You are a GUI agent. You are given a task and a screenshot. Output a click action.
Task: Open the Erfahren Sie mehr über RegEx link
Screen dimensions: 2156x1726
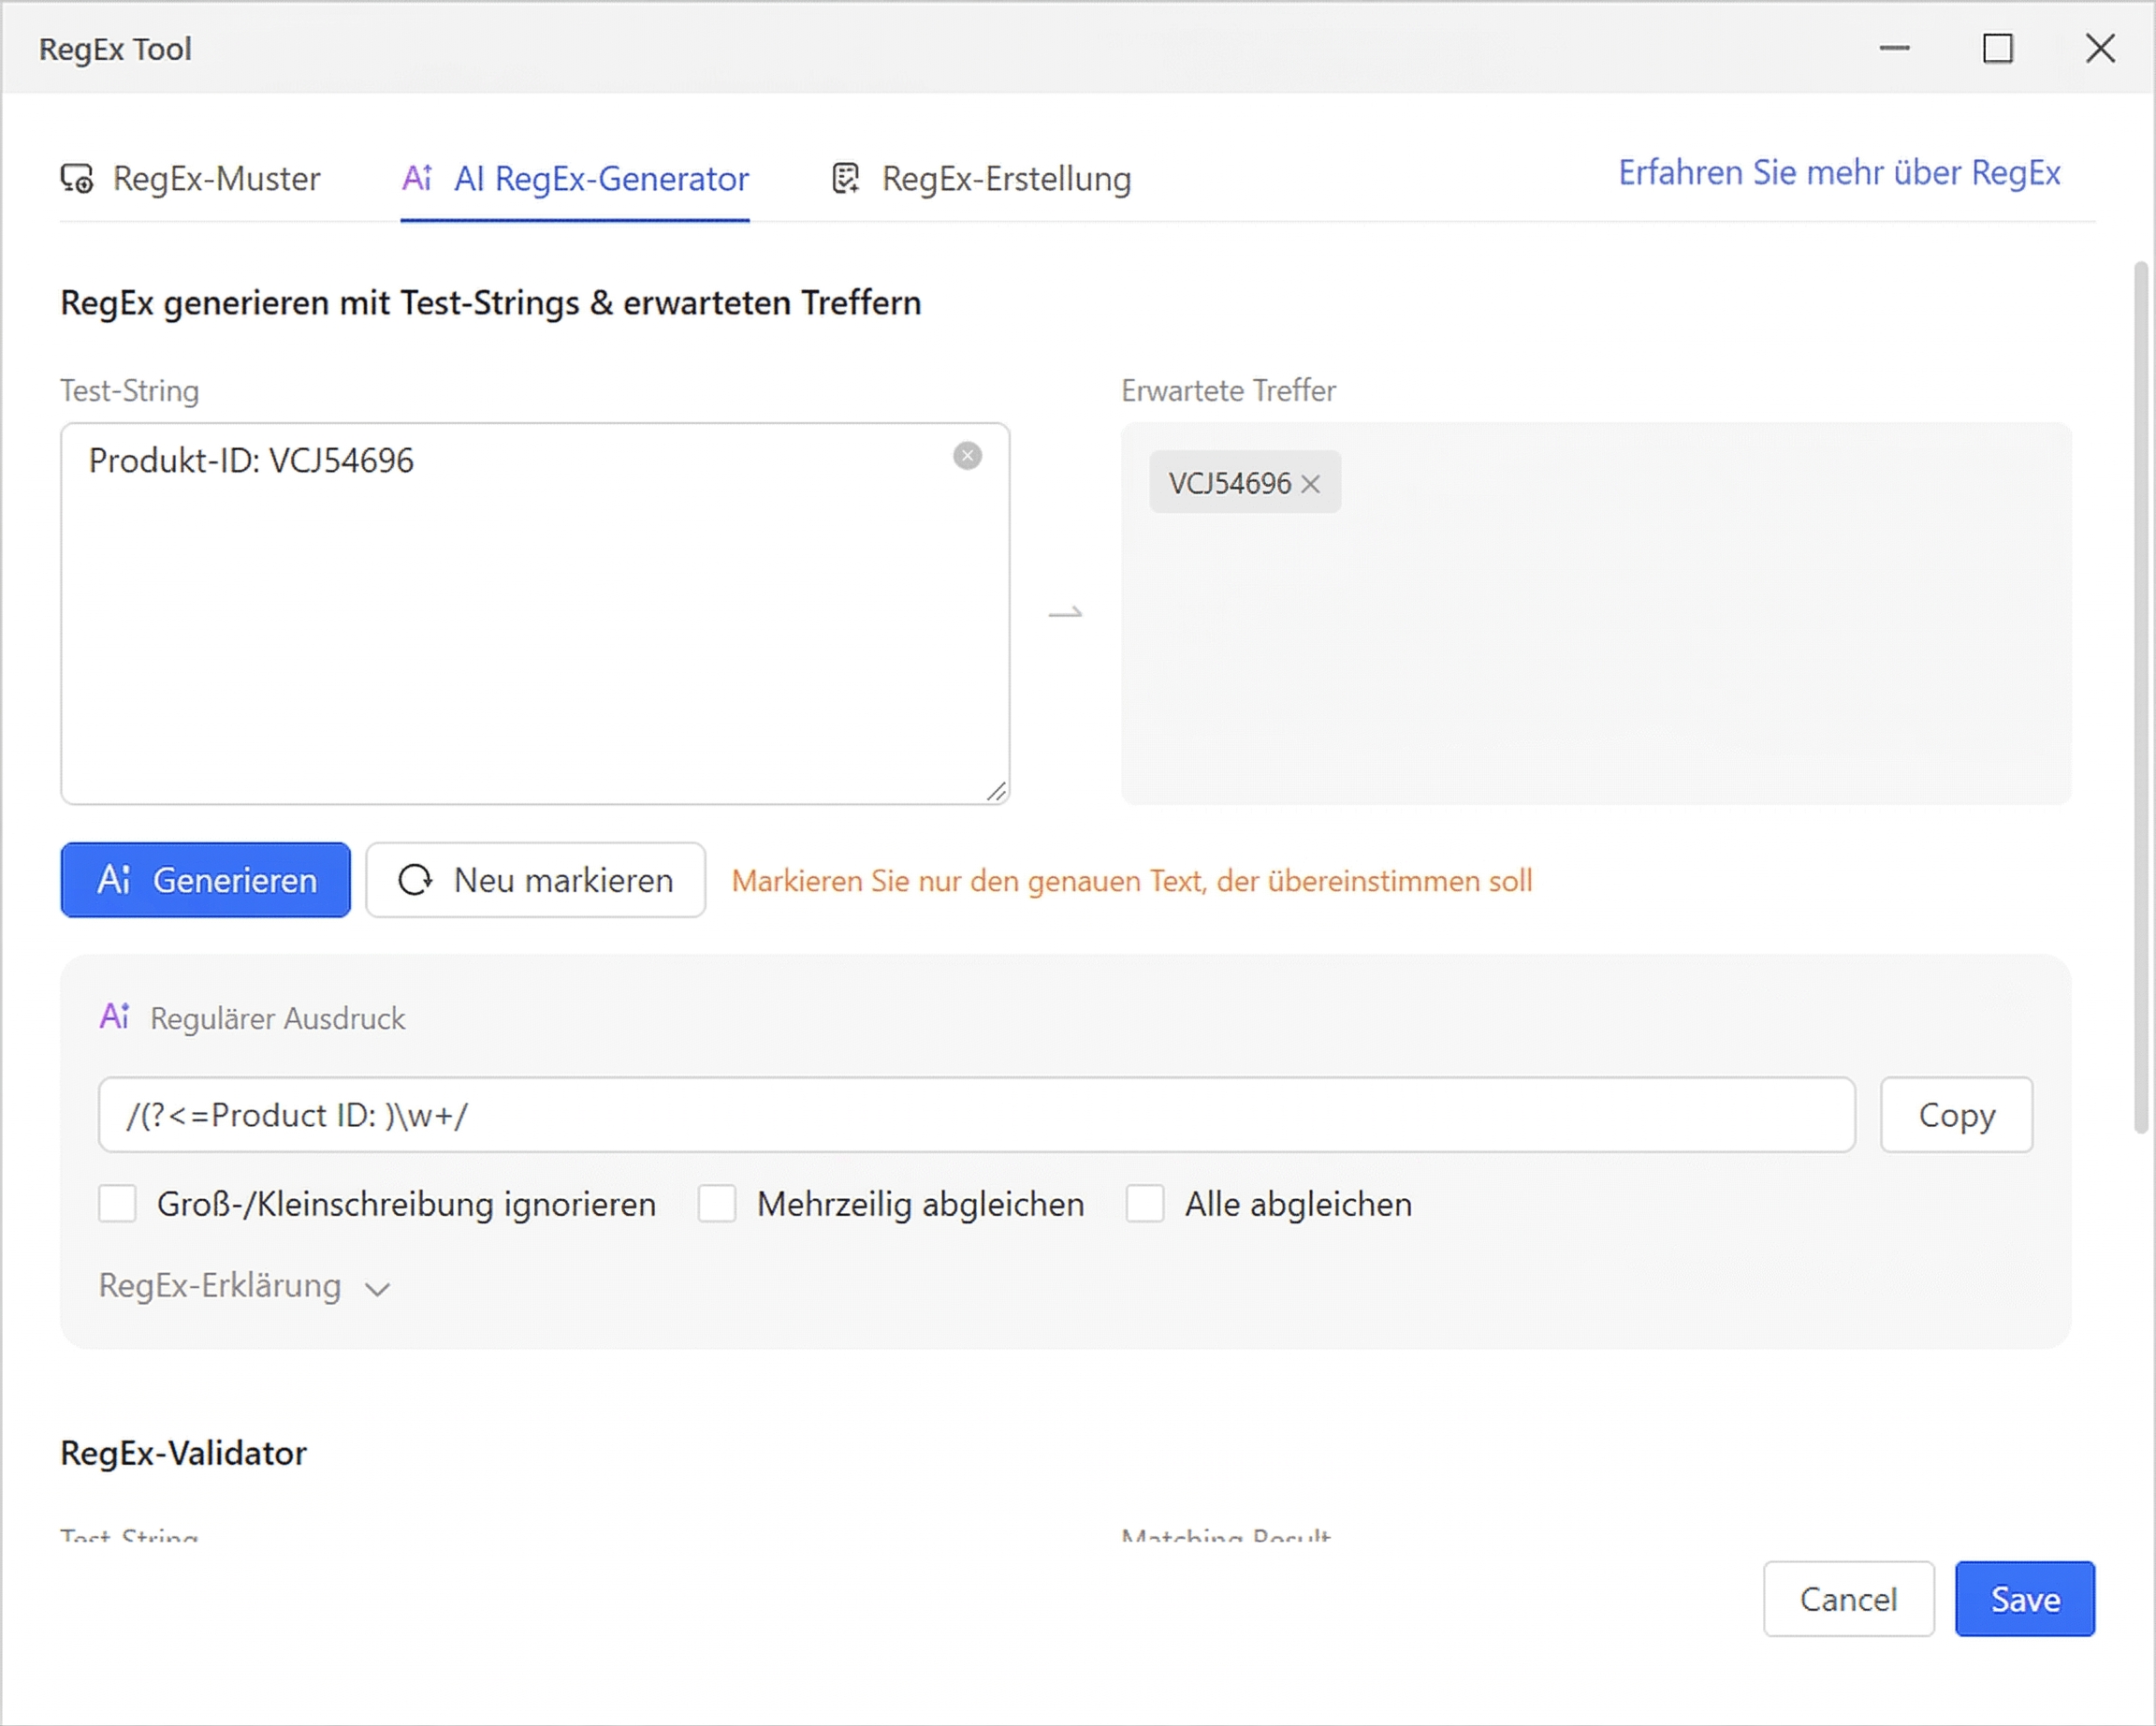point(1838,173)
